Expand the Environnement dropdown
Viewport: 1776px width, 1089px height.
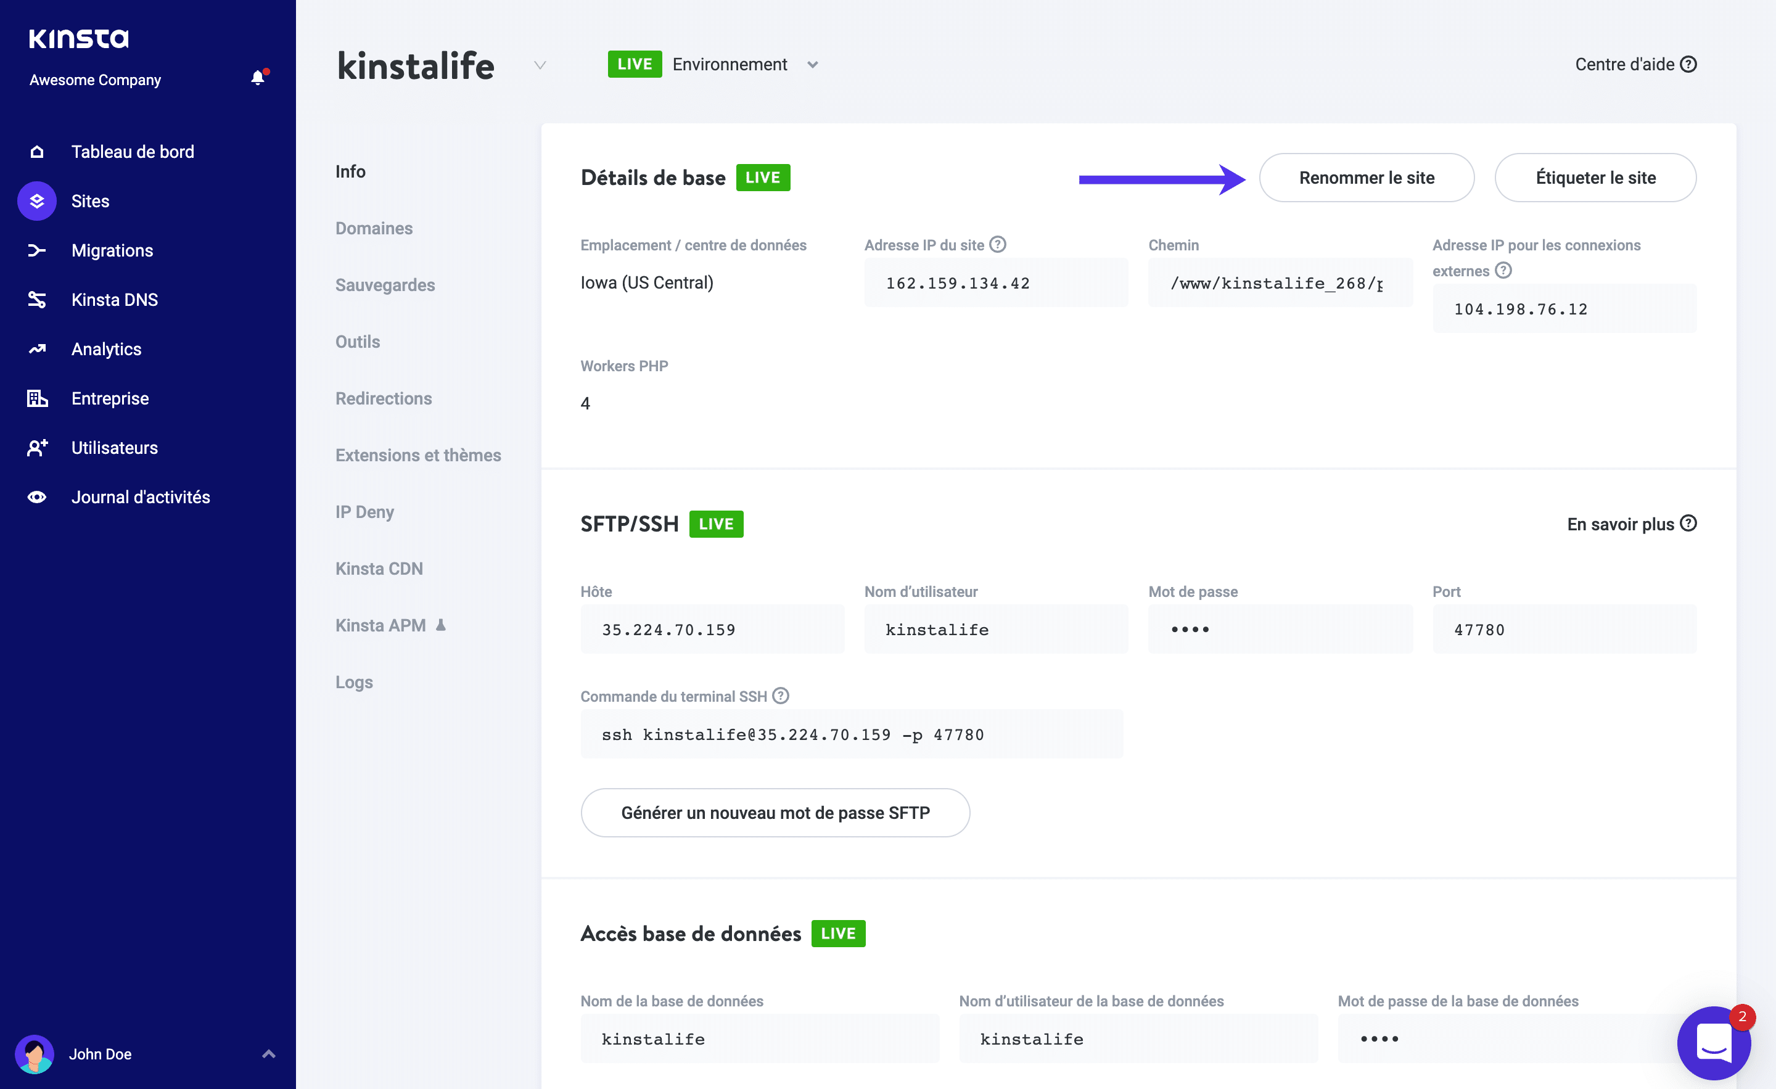pyautogui.click(x=813, y=64)
